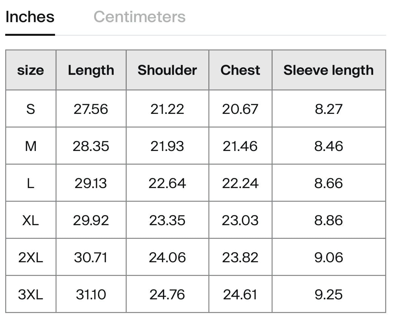Image resolution: width=394 pixels, height=327 pixels.
Task: Select the 2XL size row label
Action: [31, 257]
